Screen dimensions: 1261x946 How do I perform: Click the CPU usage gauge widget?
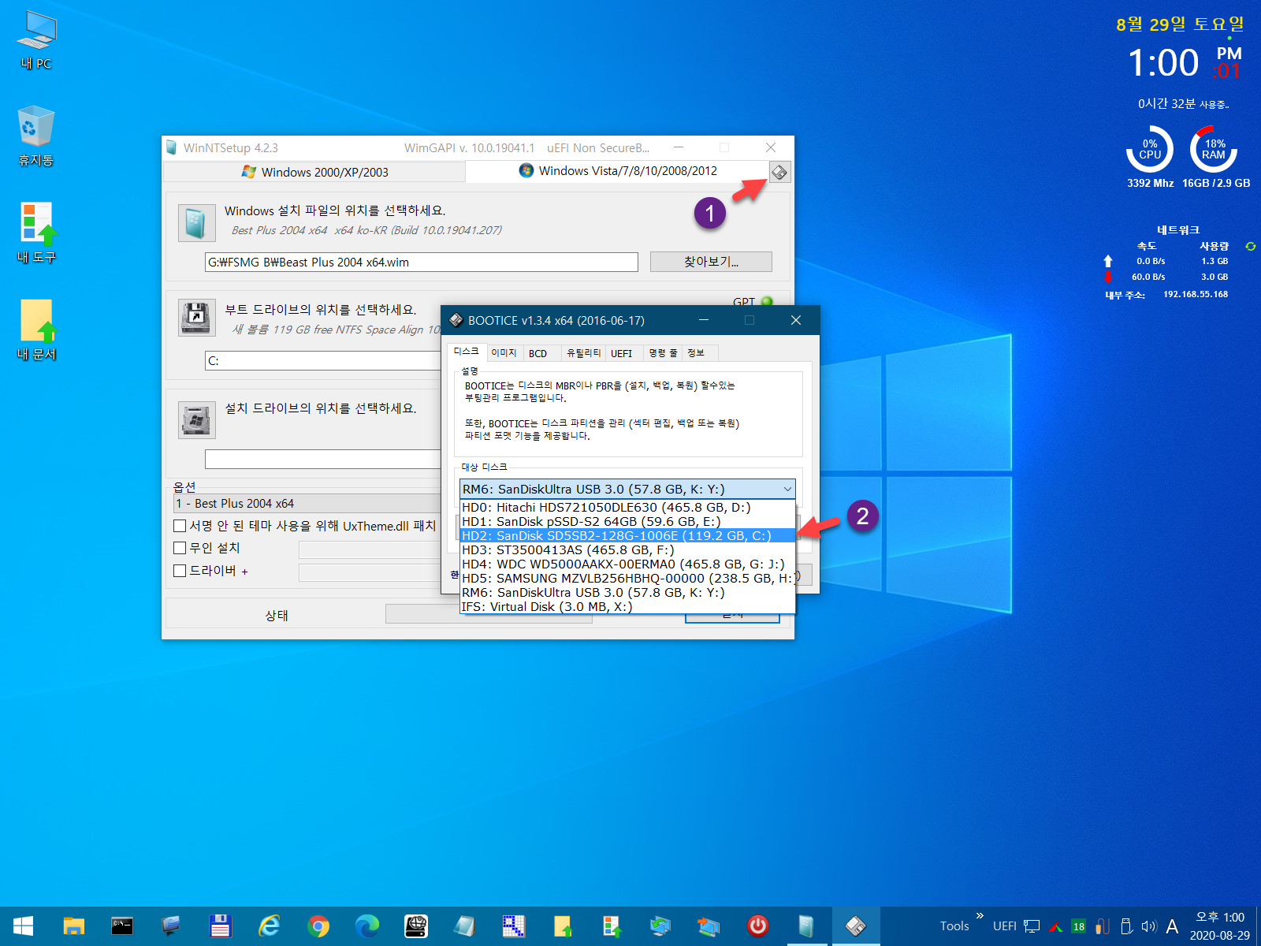click(x=1150, y=150)
